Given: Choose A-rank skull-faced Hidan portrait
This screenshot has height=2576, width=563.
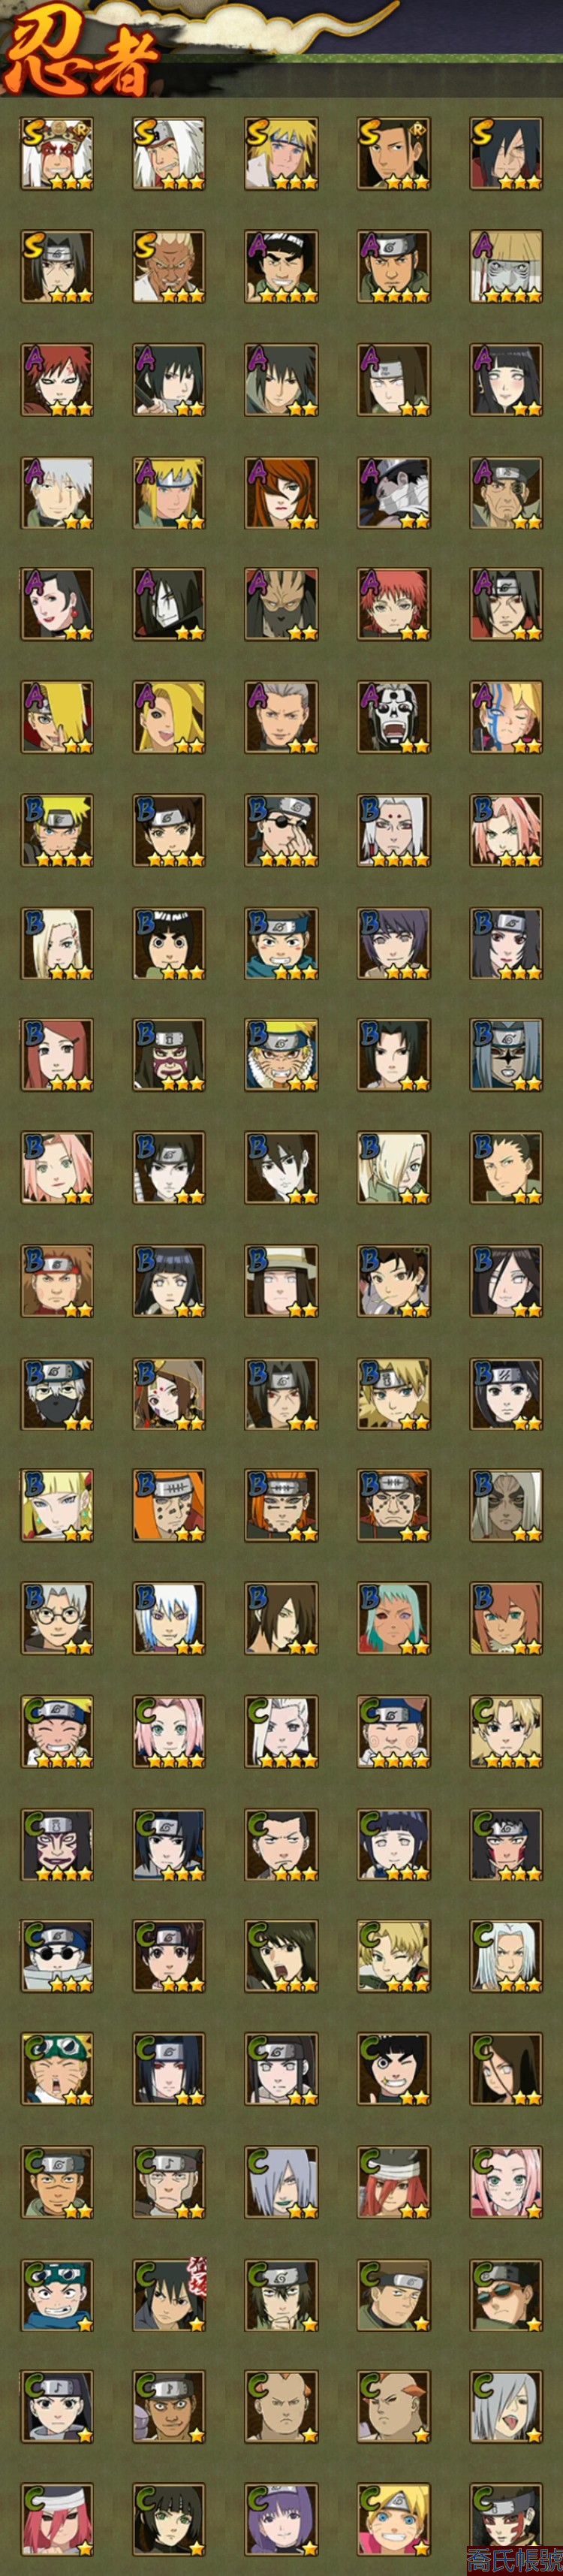Looking at the screenshot, I should [x=394, y=717].
